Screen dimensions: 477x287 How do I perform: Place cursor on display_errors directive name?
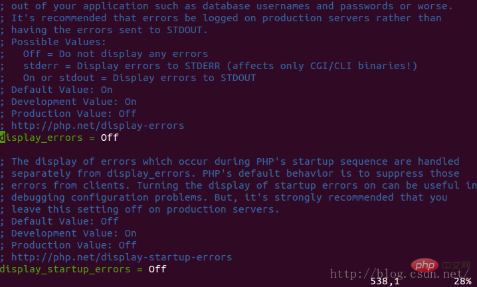coord(41,138)
